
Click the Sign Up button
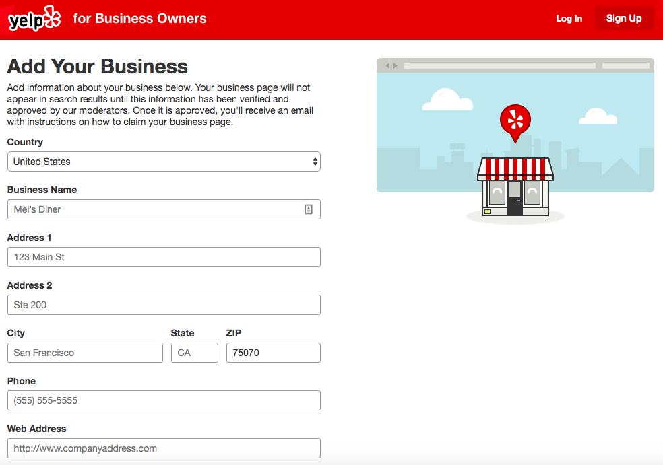tap(623, 18)
